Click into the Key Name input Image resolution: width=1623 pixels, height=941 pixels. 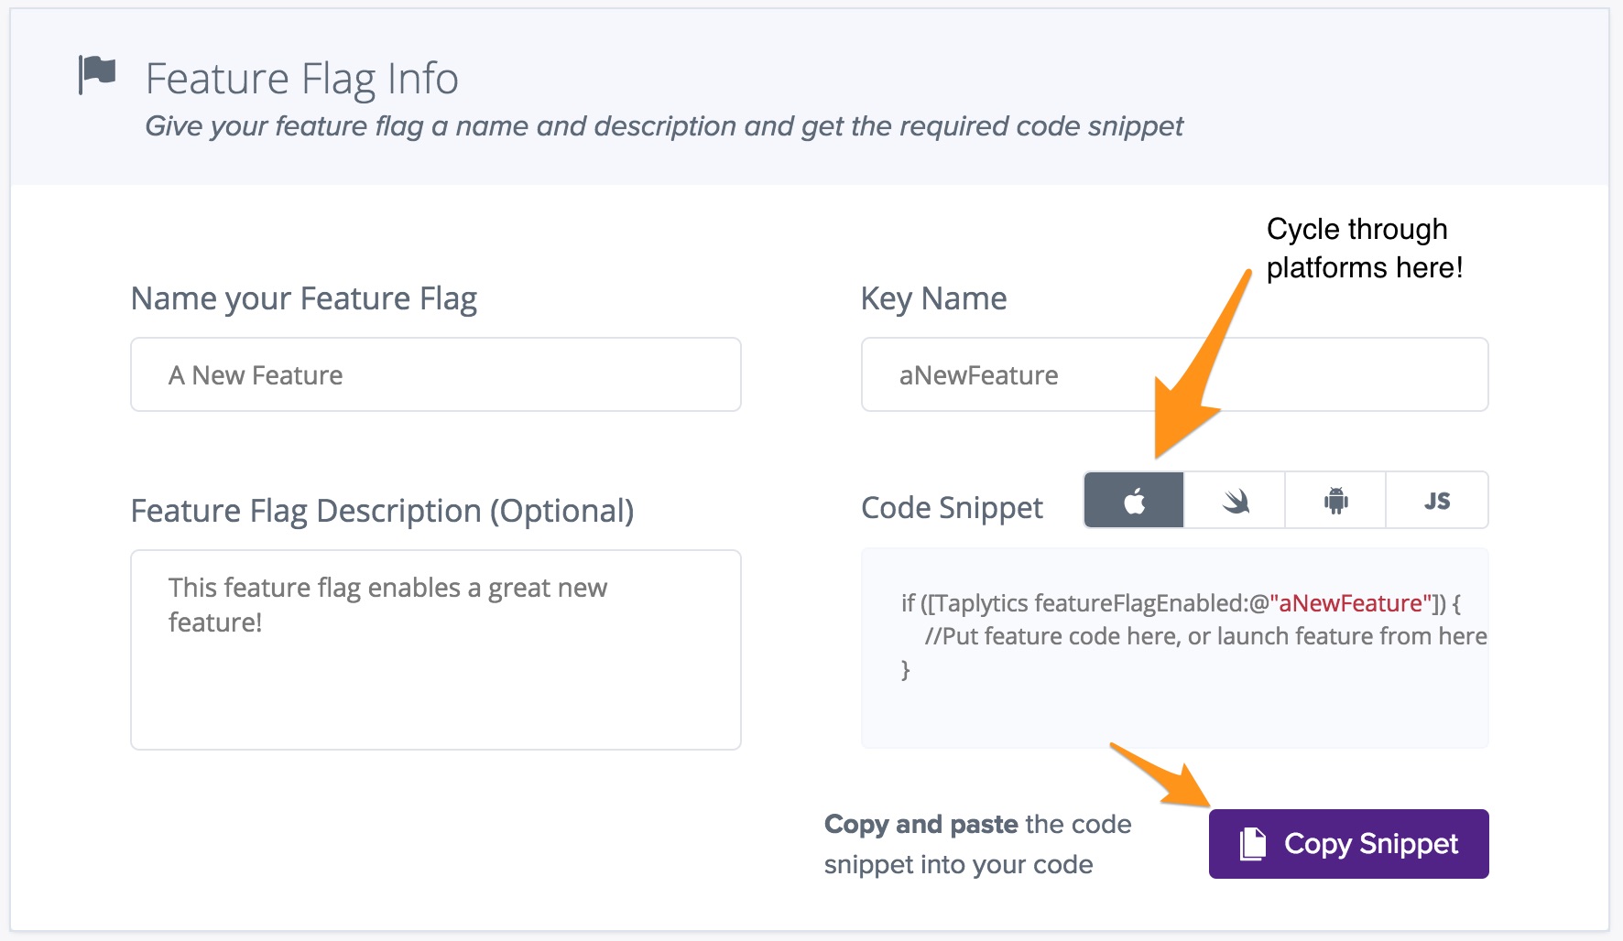click(x=1174, y=375)
